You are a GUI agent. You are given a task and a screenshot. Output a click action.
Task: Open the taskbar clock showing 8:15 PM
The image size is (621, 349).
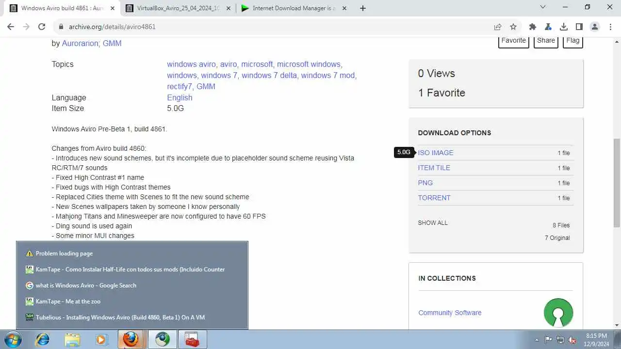596,340
